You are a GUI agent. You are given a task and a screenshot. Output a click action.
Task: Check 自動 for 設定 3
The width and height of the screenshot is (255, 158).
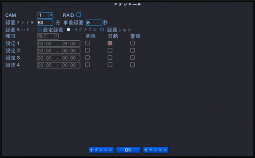110,57
